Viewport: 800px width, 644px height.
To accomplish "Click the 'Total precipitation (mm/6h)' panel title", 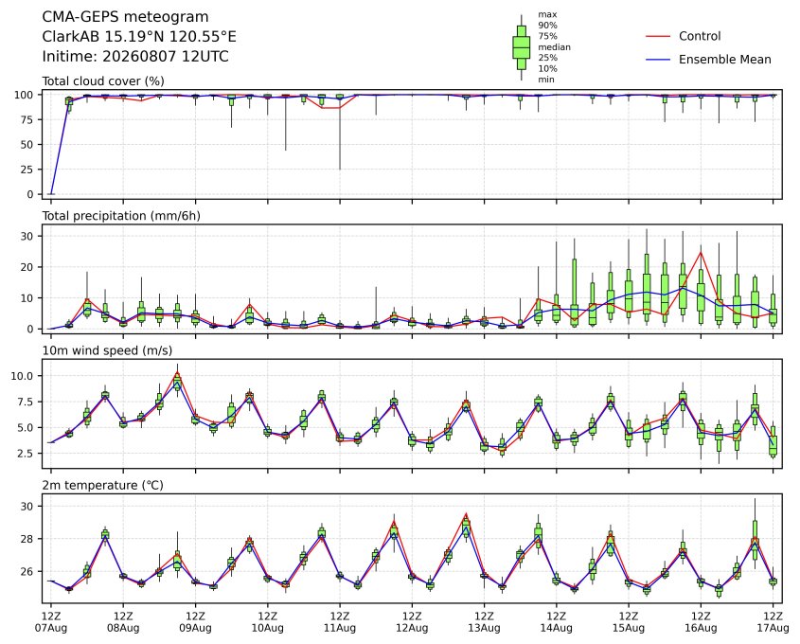I will pyautogui.click(x=121, y=216).
